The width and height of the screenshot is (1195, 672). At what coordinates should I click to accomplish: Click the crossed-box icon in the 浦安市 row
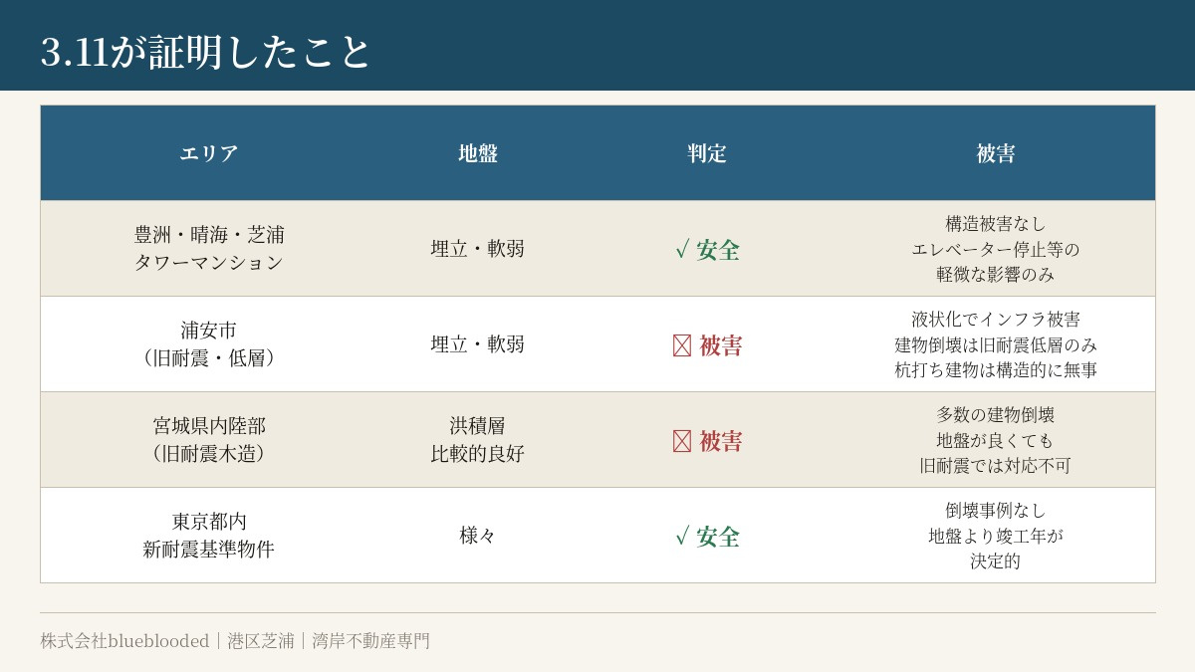click(x=682, y=345)
